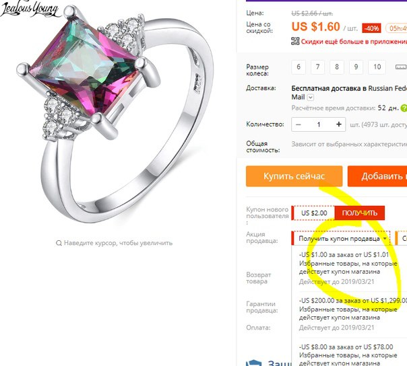Open the ring size guide ruler icon

[400, 67]
